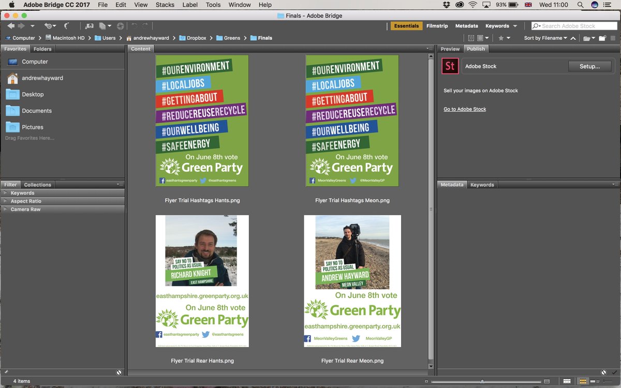Open the Favorites panel tab

15,49
